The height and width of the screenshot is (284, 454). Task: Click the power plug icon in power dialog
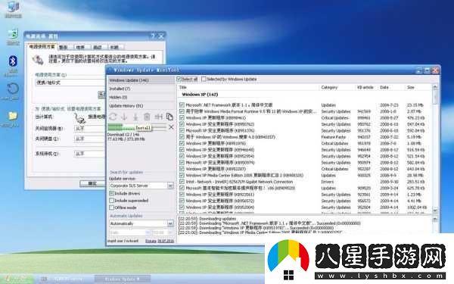click(38, 60)
